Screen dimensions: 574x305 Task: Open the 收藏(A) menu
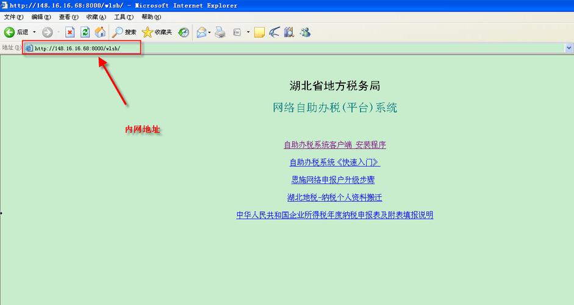[96, 17]
